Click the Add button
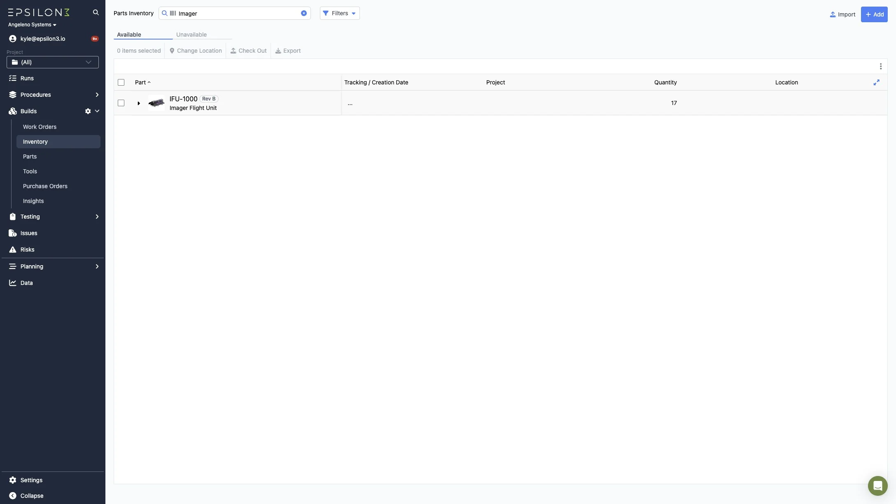896x504 pixels. 874,14
